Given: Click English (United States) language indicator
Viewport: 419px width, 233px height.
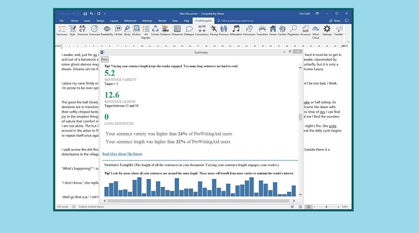Looking at the screenshot, I should 92,207.
